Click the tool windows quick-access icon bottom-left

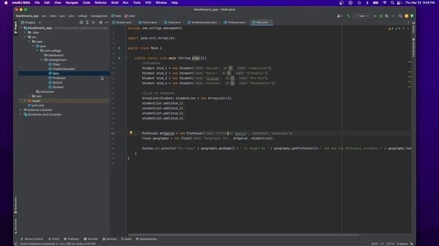coord(16,243)
